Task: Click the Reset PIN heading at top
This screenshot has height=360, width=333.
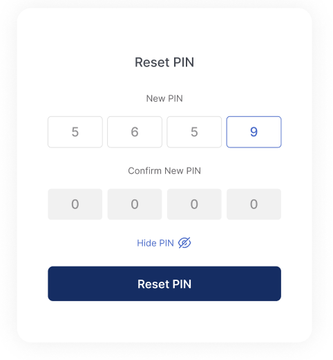Action: click(x=164, y=62)
